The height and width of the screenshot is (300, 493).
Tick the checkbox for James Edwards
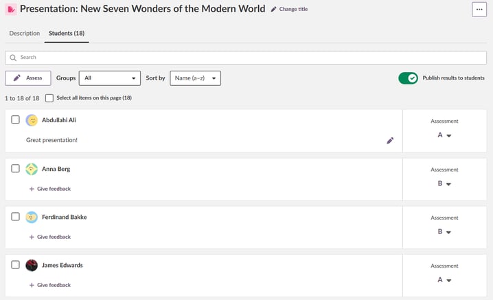(15, 264)
